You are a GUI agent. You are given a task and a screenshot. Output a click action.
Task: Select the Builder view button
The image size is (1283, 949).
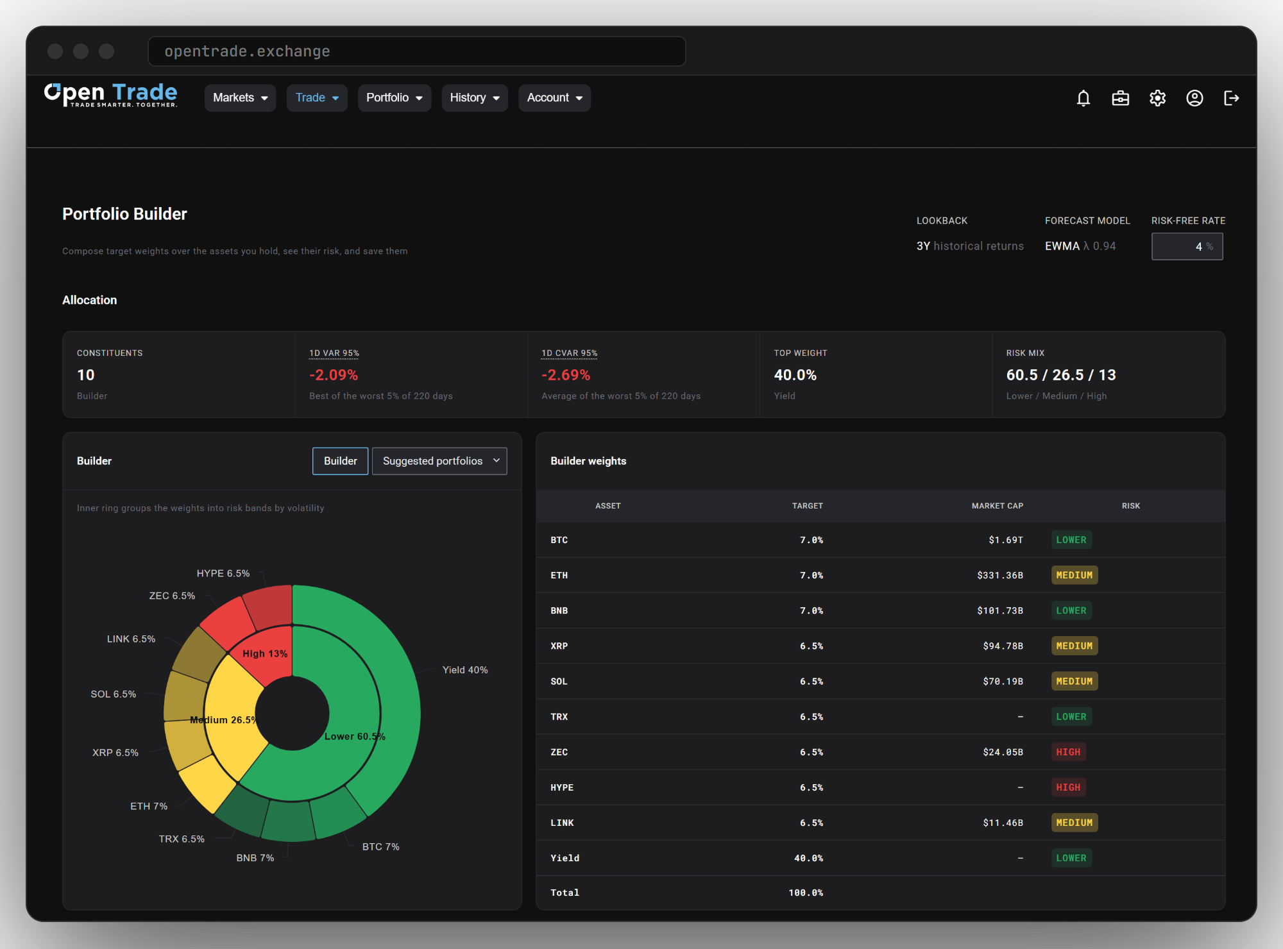click(x=341, y=461)
